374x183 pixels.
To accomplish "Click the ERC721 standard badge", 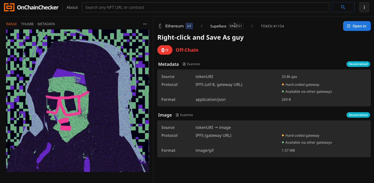I will pos(236,26).
